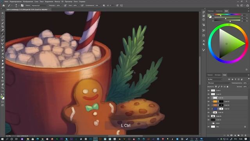Show the hidden group folder layer
Screen dimensions: 250x141
tap(208, 123)
